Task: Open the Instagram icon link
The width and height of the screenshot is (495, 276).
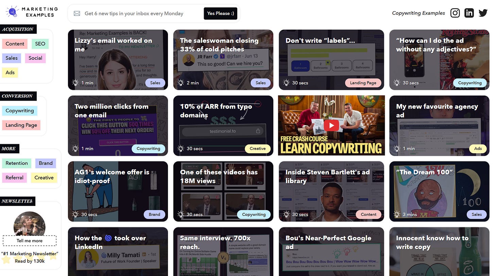Action: [455, 13]
